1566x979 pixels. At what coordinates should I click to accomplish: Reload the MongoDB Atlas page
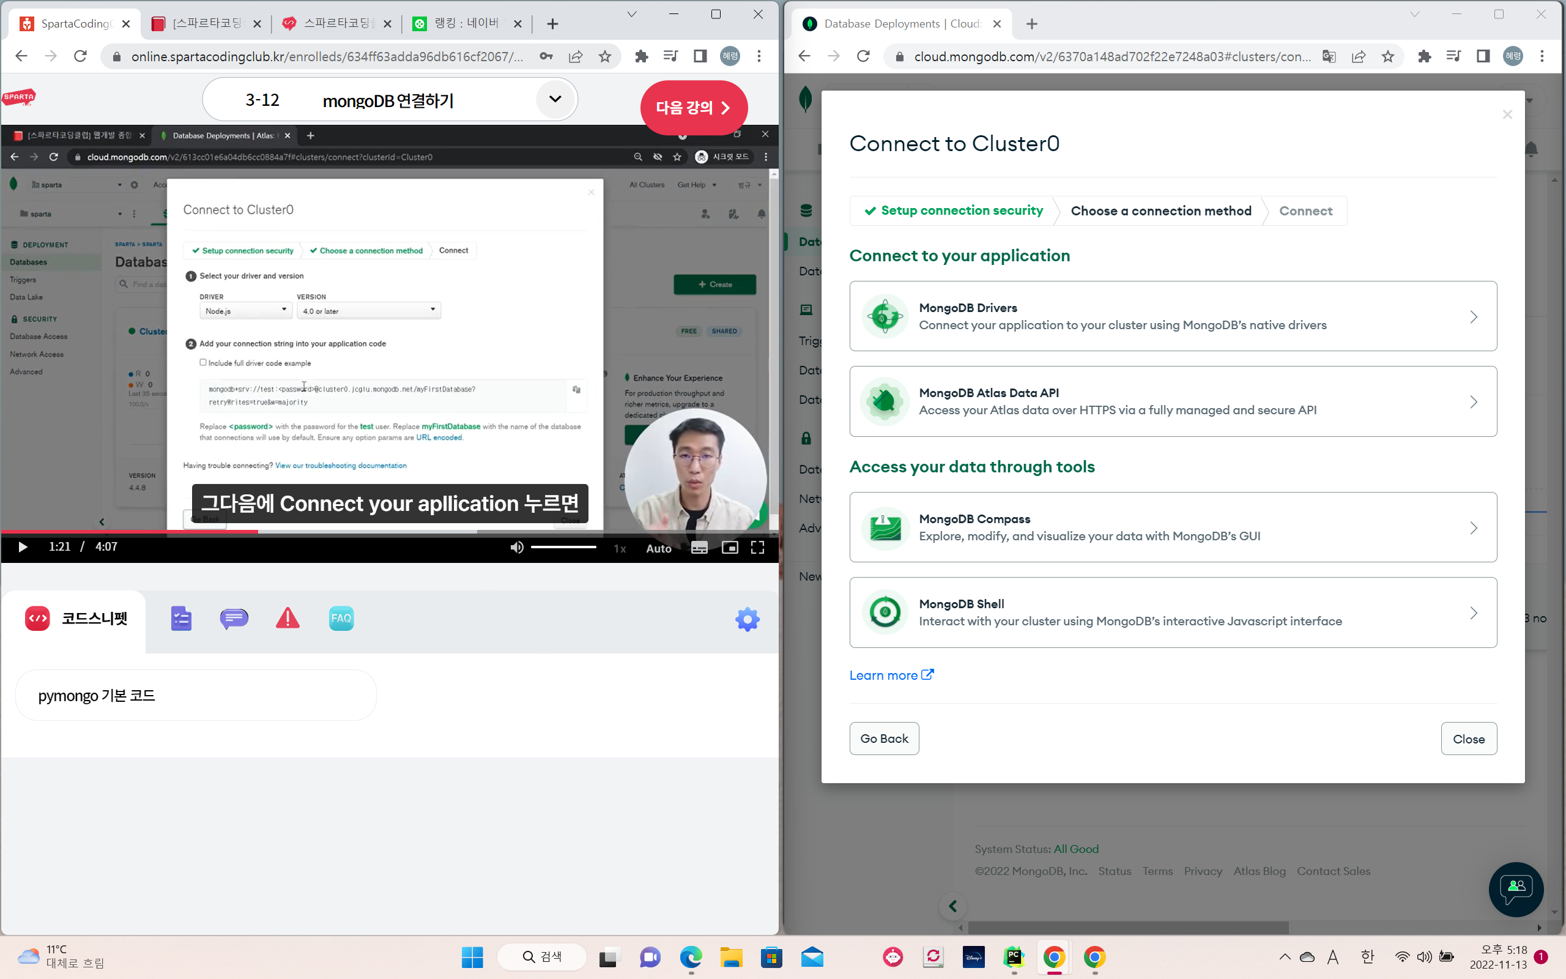click(863, 56)
